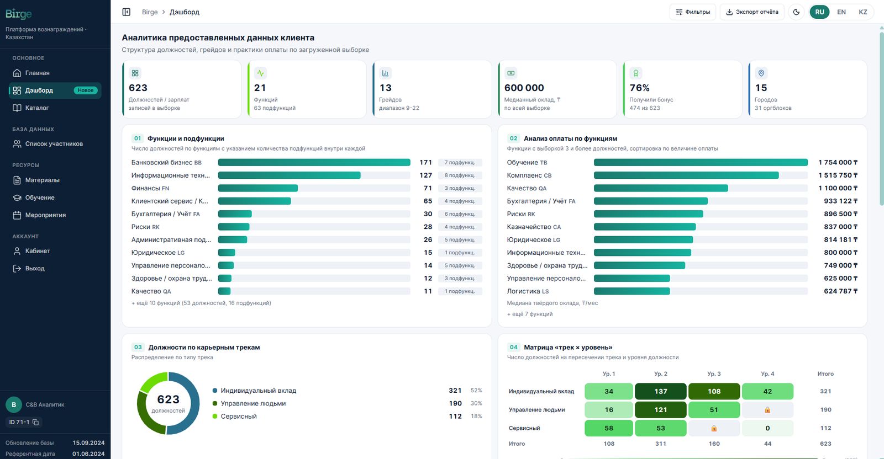
Task: Click the lock icon in Управление людьми Ур. 4
Action: 767,410
